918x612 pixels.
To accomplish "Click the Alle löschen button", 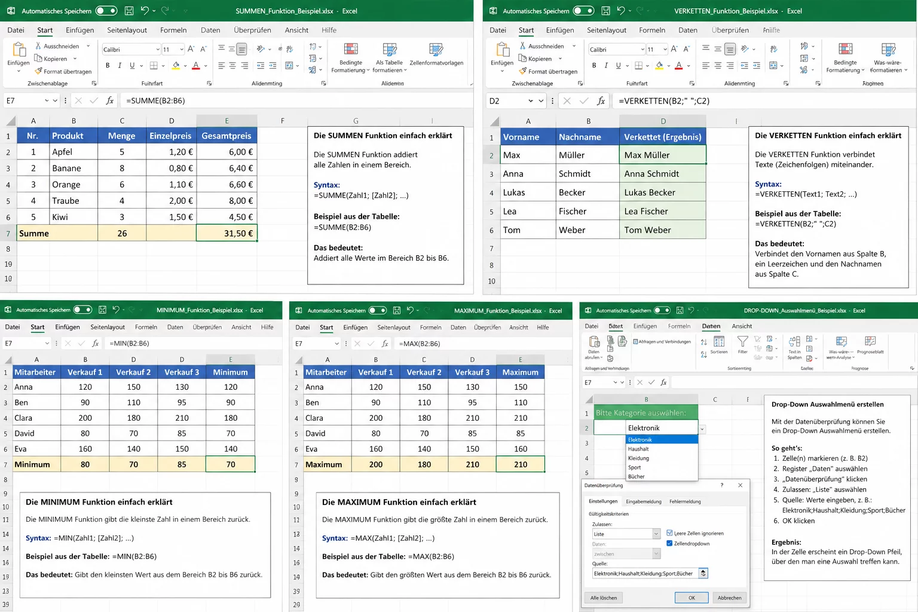I will point(604,598).
